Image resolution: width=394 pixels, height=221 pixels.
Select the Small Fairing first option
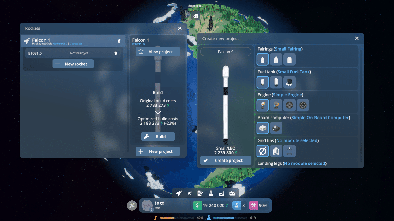[263, 59]
